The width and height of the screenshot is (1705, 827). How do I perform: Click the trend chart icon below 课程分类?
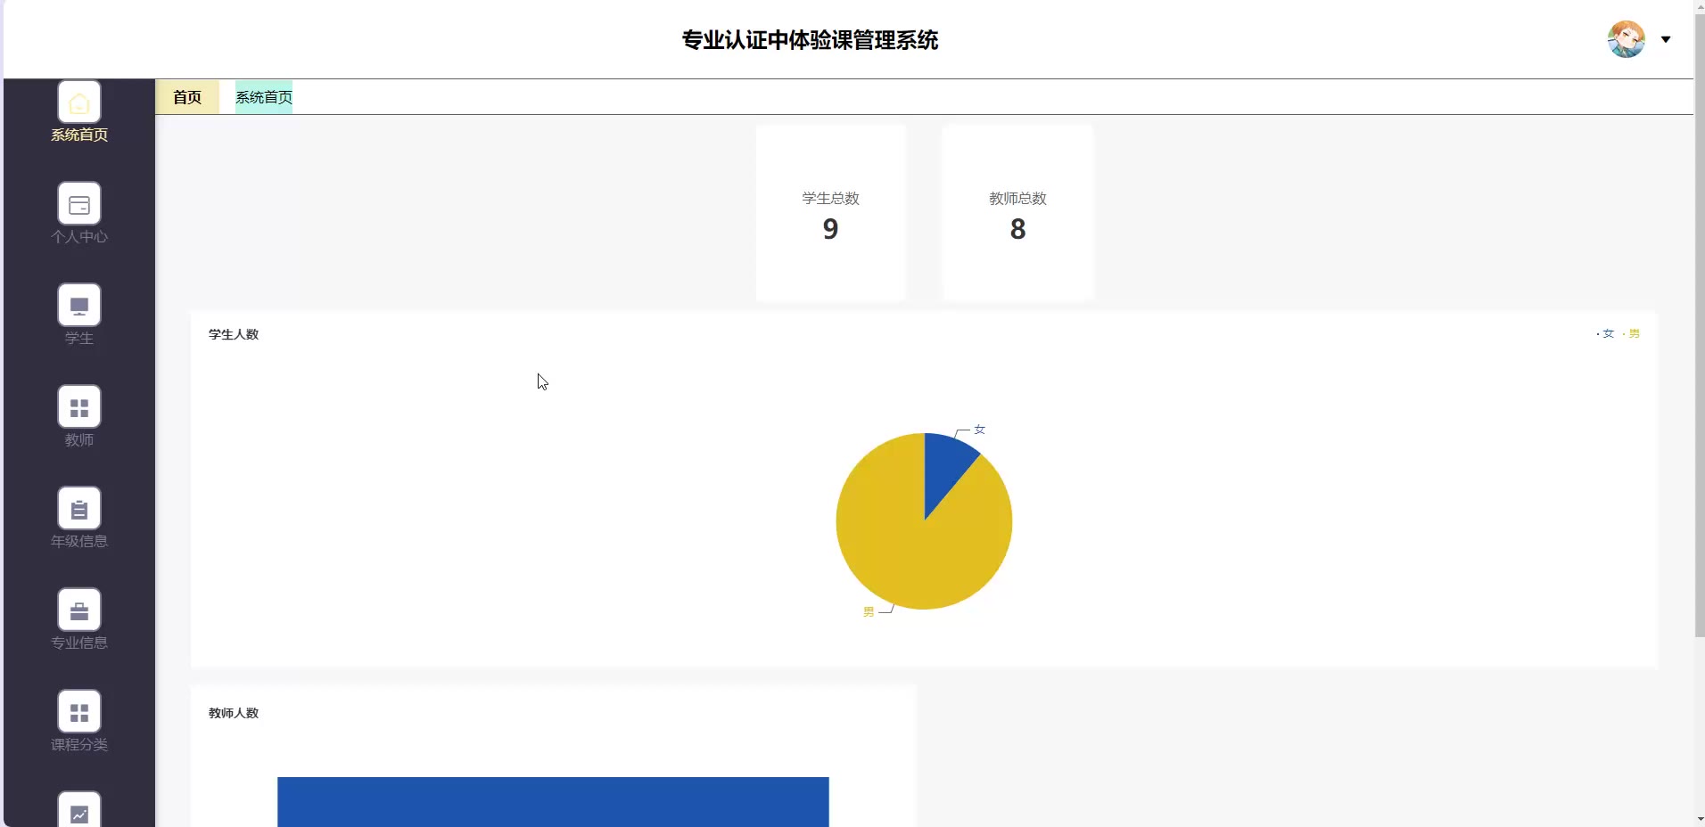pos(79,810)
